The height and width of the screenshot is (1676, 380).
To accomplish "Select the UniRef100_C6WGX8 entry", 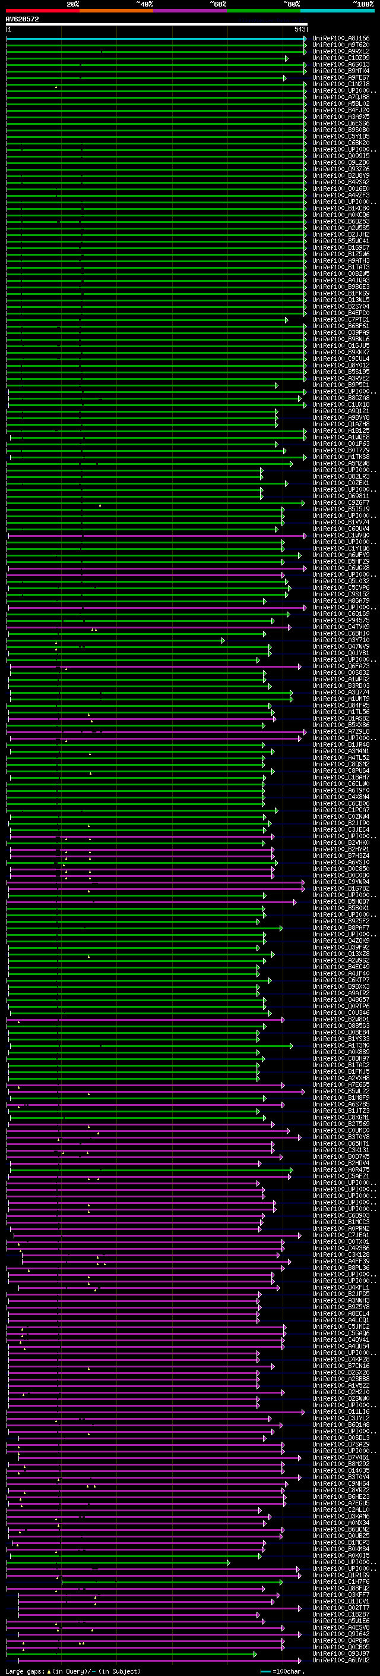I will coord(340,568).
